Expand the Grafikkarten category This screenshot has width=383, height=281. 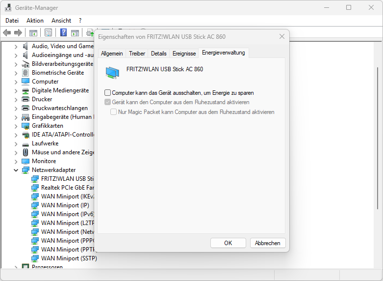16,126
